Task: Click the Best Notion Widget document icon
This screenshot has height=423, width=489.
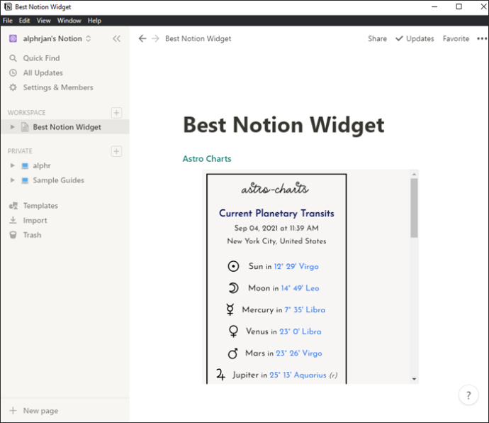Action: pos(25,127)
